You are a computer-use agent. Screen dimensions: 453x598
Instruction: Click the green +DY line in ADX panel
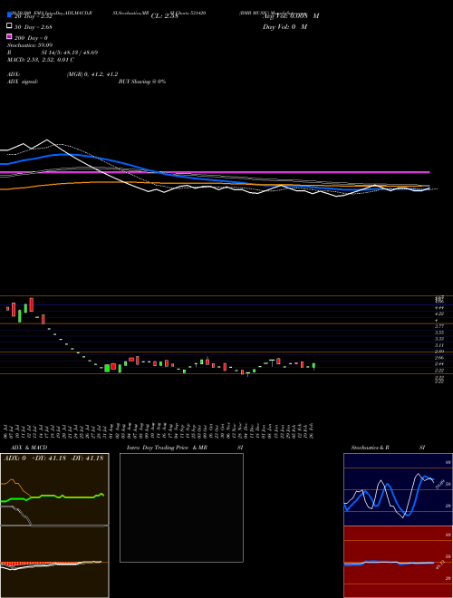[53, 497]
